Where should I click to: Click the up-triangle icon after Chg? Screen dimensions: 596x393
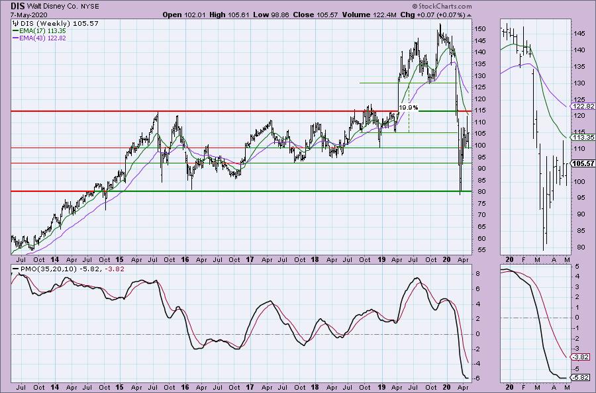[x=469, y=15]
